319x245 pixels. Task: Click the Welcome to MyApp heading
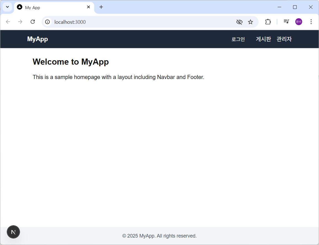(x=71, y=62)
